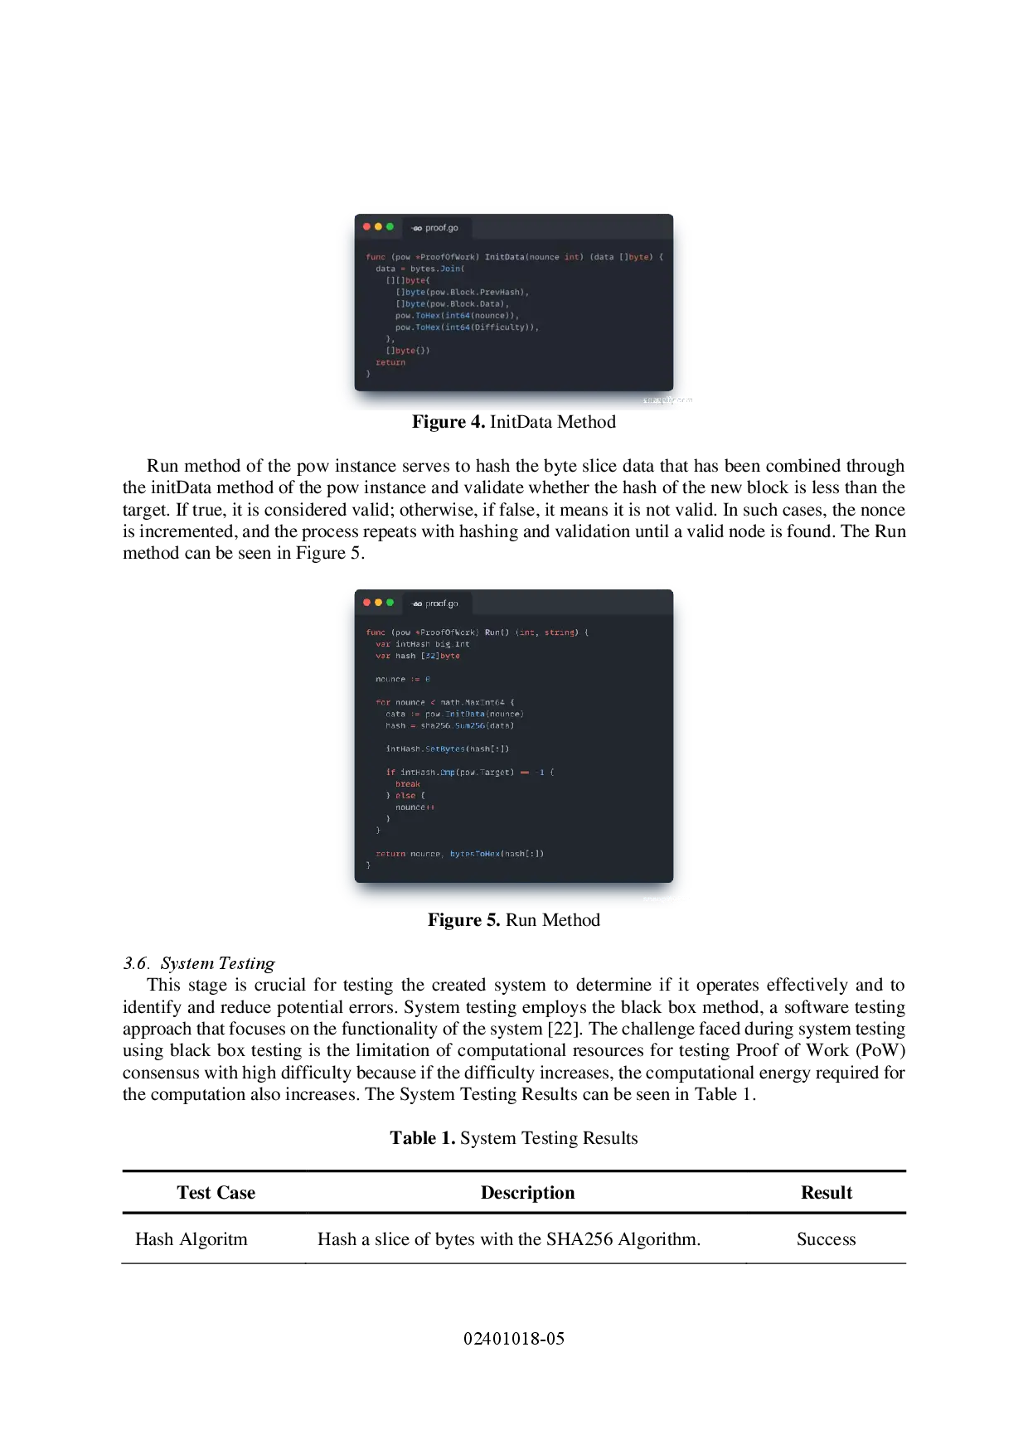Screen dimensions: 1028x1454
Task: Click the bytesToHex return statement line
Action: (459, 854)
